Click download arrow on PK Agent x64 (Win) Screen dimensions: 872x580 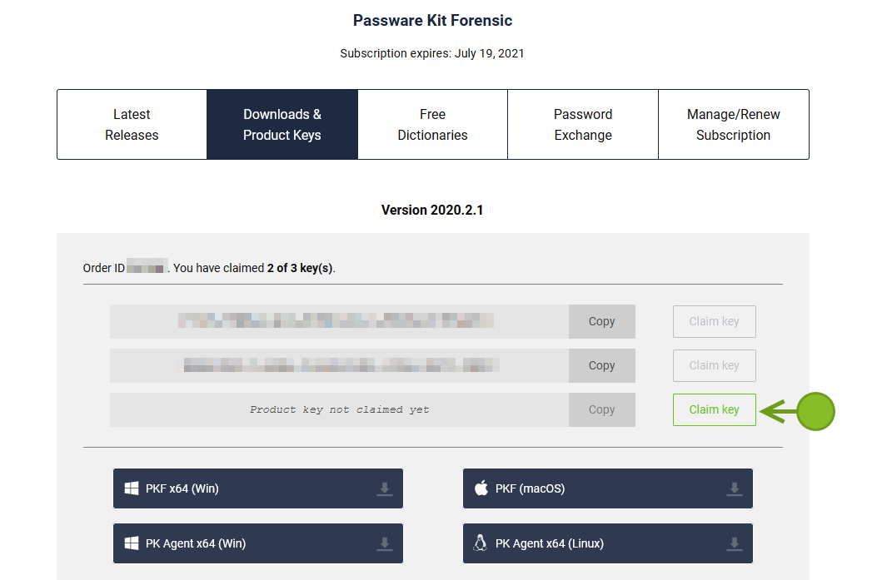click(x=384, y=544)
